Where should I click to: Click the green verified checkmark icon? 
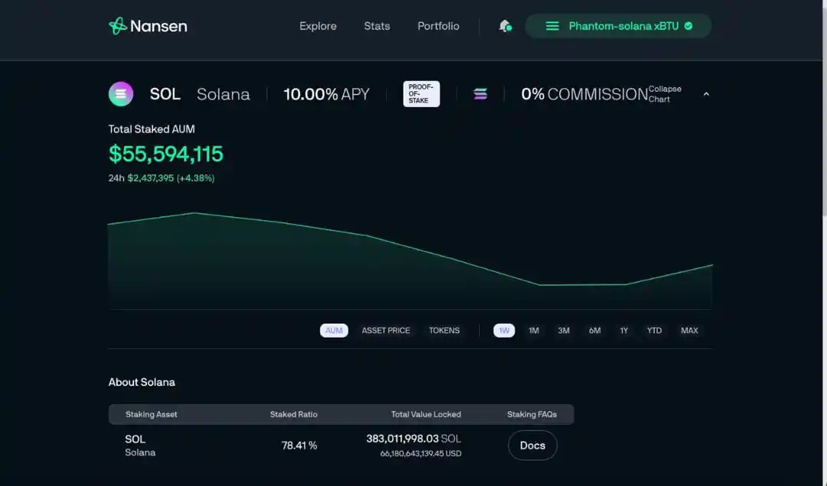[x=688, y=26]
